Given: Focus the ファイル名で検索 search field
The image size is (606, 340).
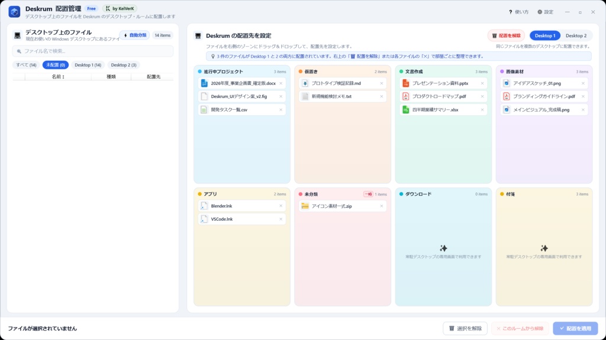Looking at the screenshot, I should 93,51.
